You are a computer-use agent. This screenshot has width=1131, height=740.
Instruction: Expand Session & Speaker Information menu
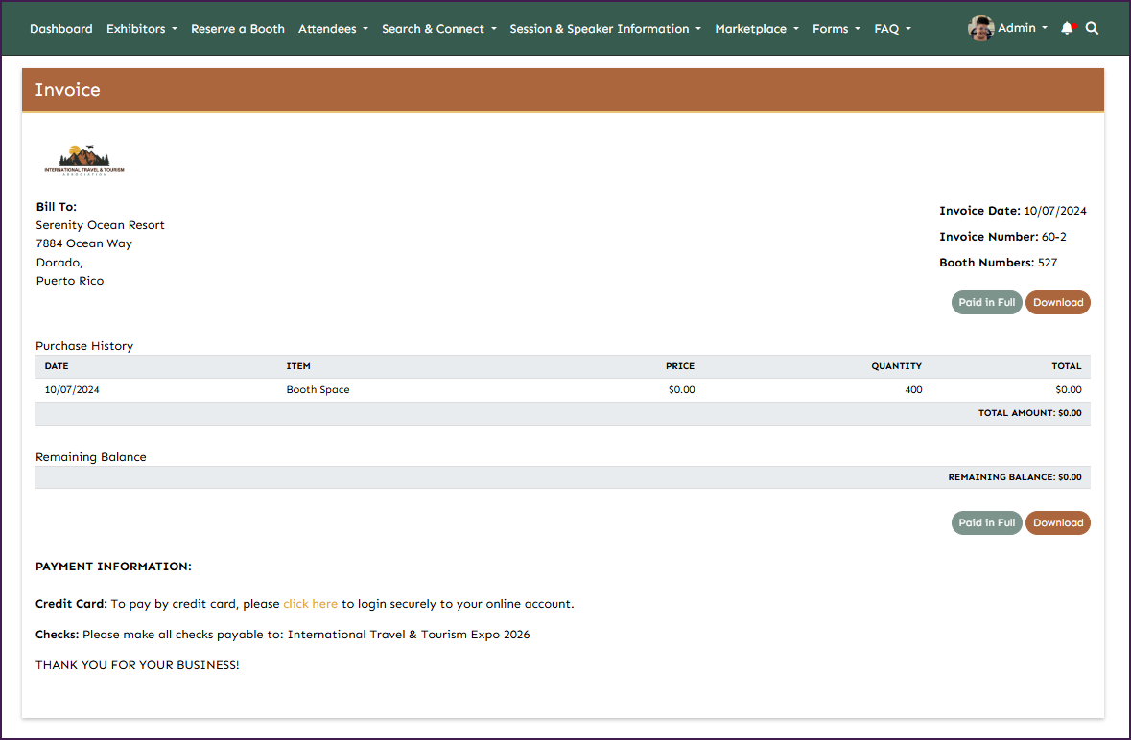click(605, 28)
